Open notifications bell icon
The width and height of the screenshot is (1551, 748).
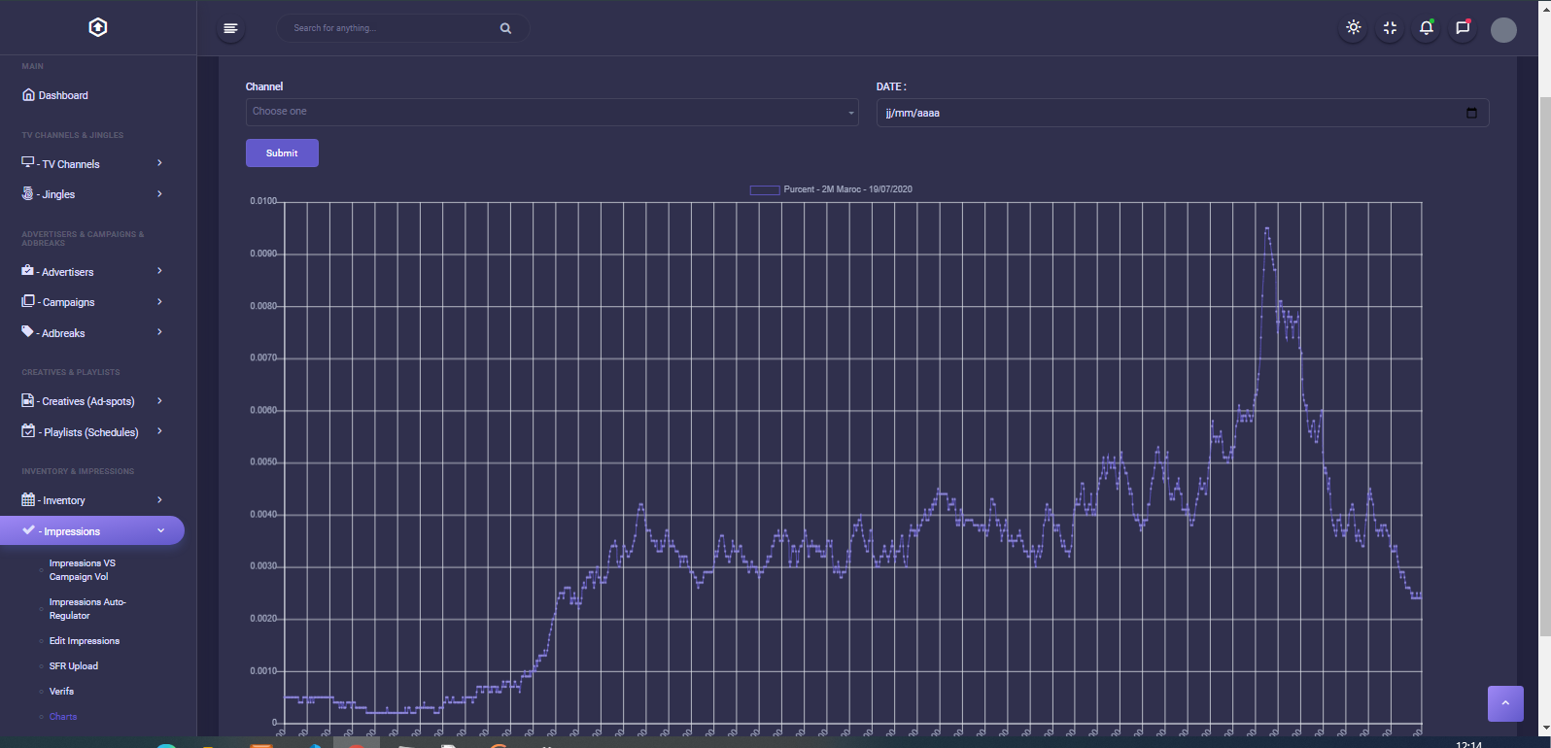pyautogui.click(x=1426, y=28)
